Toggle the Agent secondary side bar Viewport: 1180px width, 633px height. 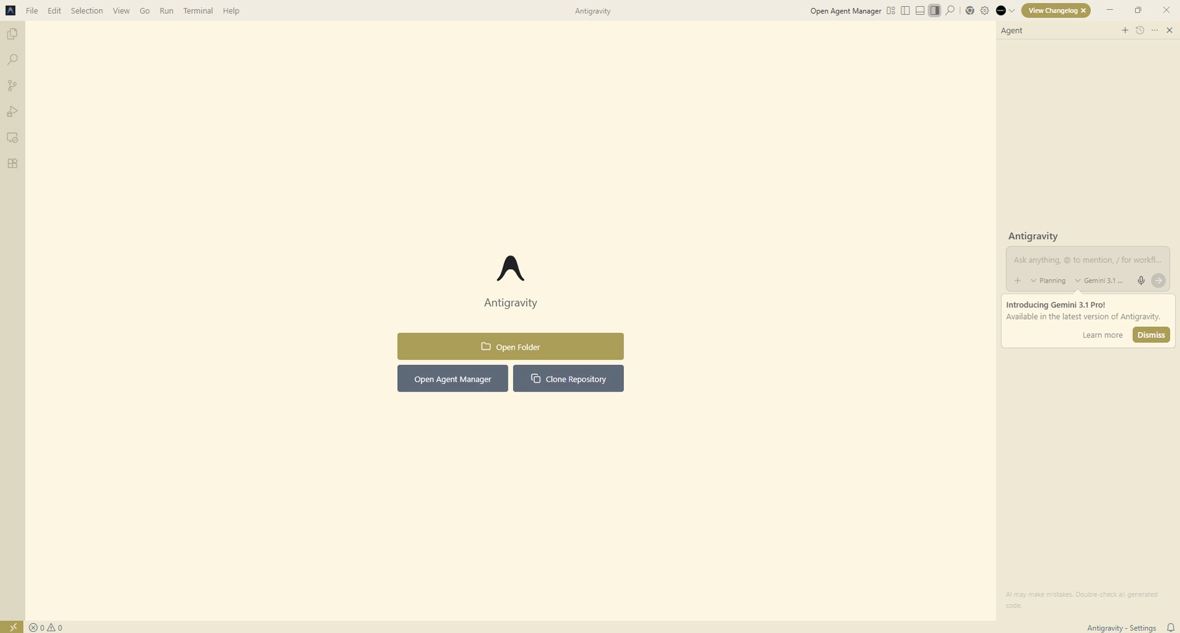click(x=935, y=10)
